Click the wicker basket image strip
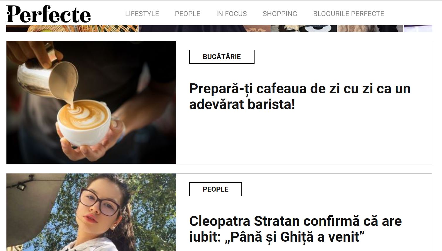 point(72,28)
